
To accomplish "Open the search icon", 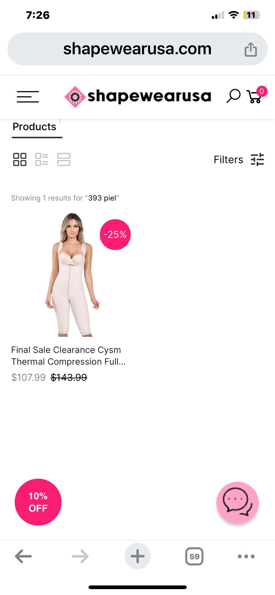I will click(x=233, y=96).
